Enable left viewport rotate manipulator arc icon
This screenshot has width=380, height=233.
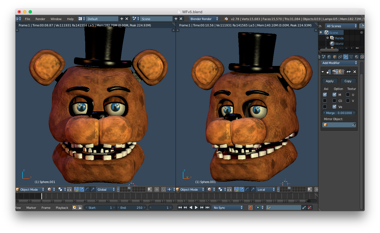click(x=87, y=189)
